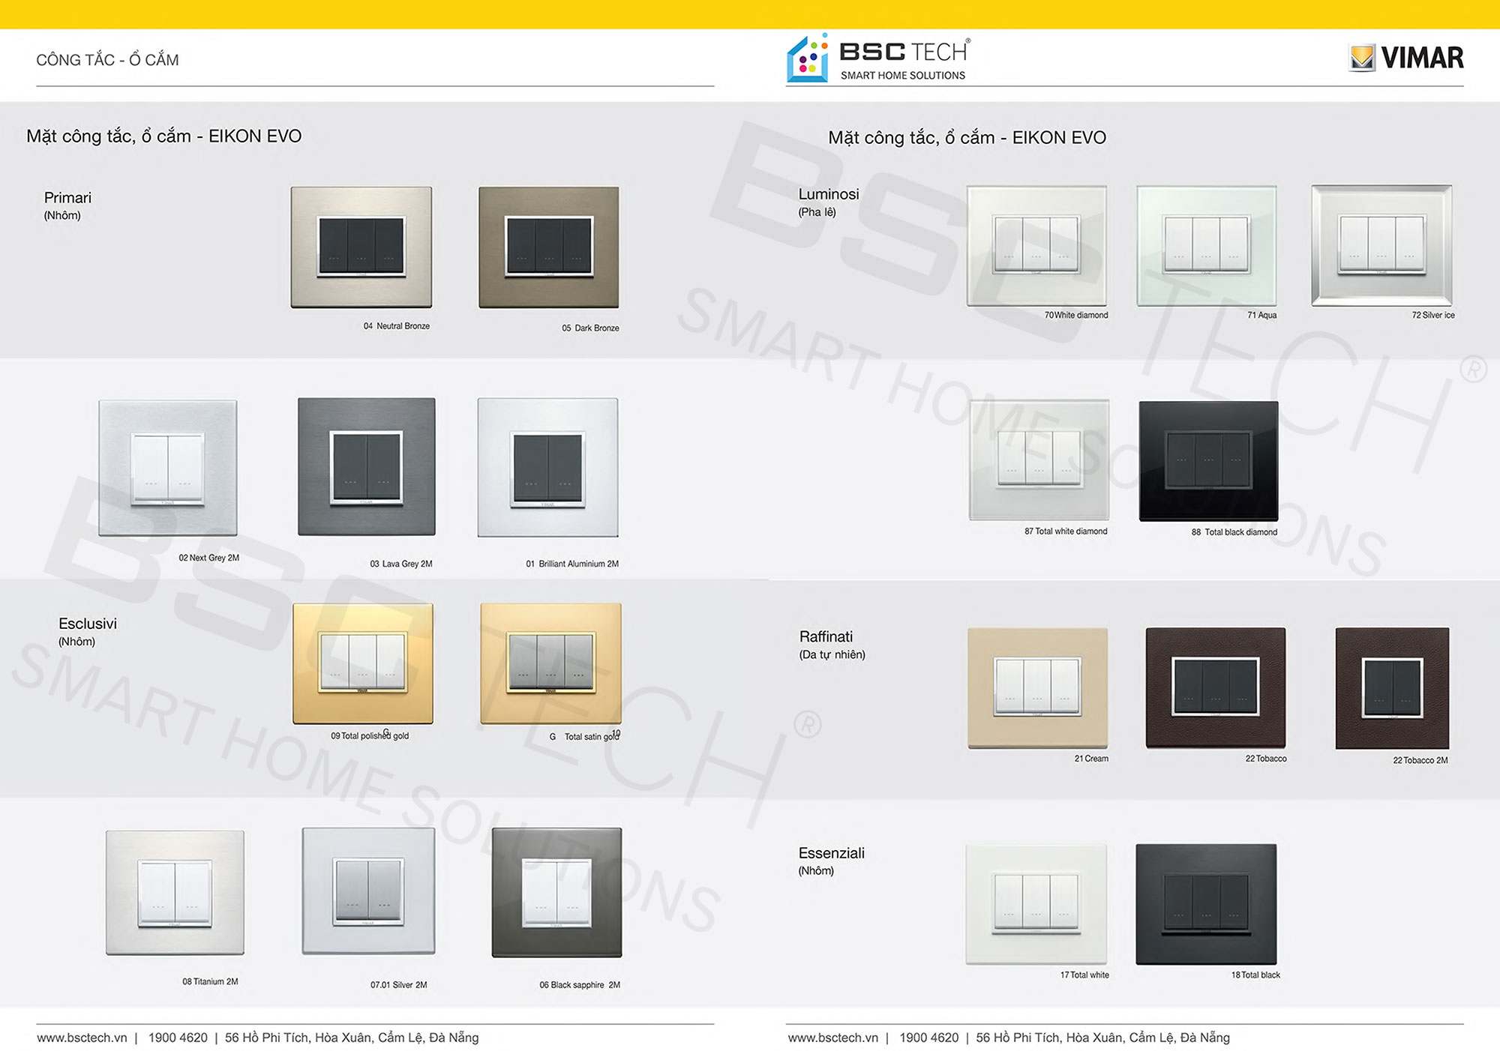Select the Total satin gold plate image
This screenshot has height=1051, width=1500.
550,663
